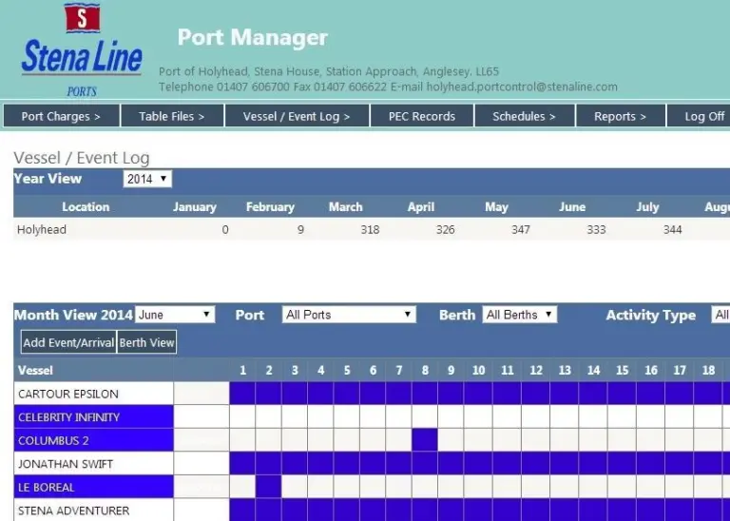Open the All Berths dropdown
Screen dimensions: 730x521
point(520,315)
